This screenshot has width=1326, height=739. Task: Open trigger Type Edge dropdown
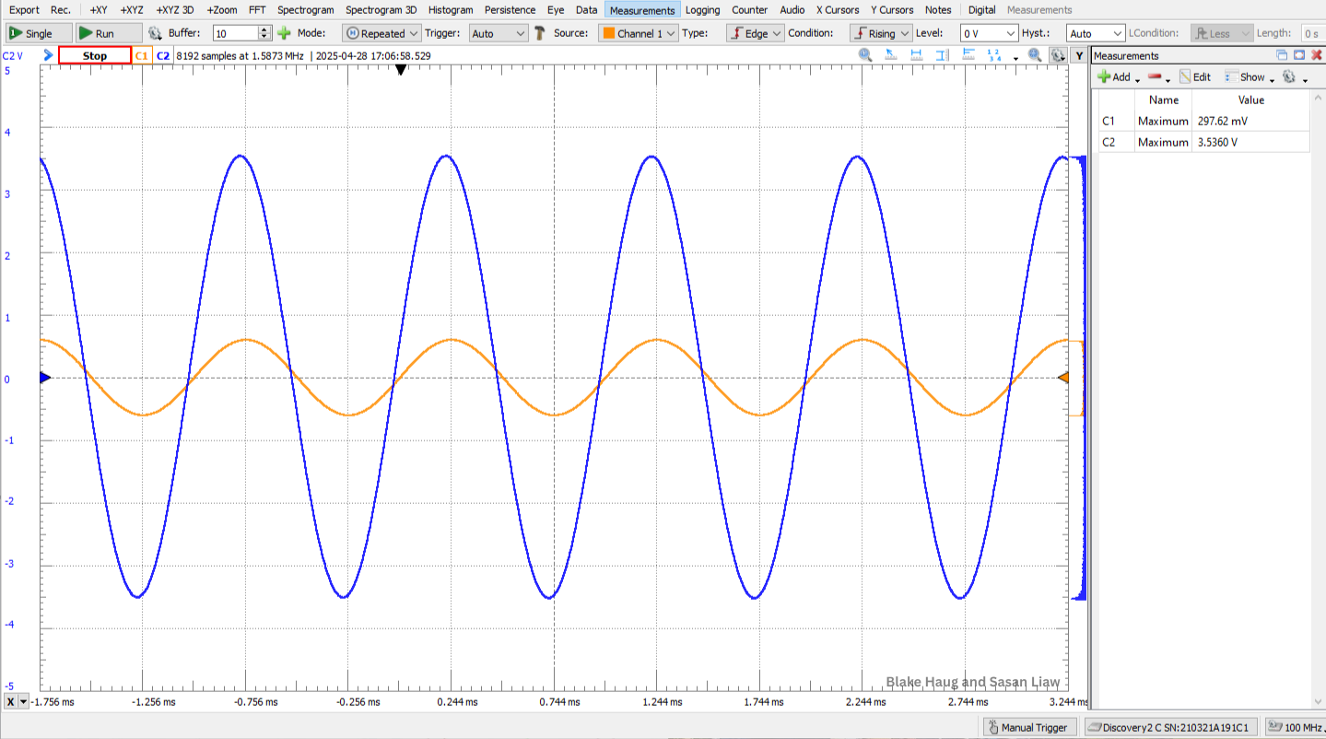click(x=755, y=33)
